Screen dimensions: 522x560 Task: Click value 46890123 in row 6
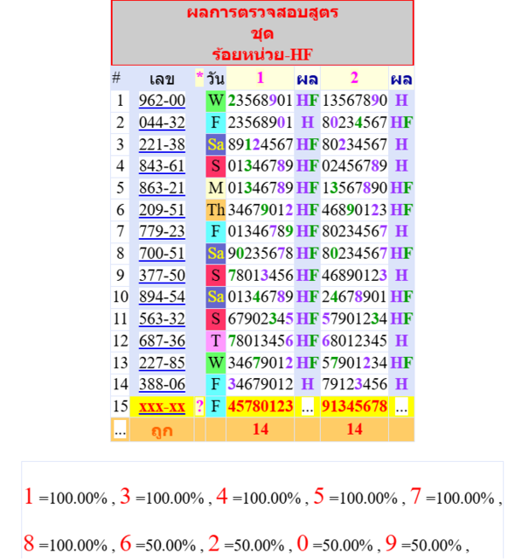[x=354, y=210]
